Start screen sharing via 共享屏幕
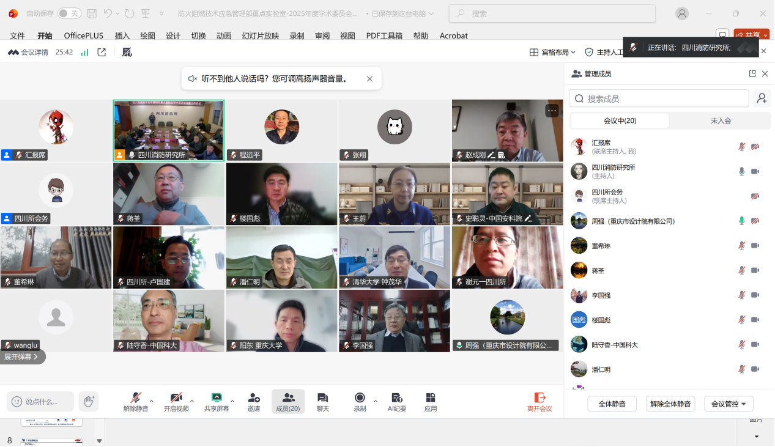Image resolution: width=775 pixels, height=447 pixels. point(217,402)
